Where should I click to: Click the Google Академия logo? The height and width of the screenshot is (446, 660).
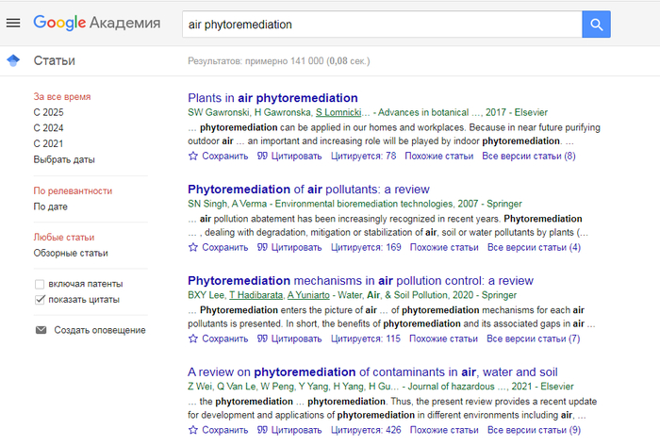(95, 23)
